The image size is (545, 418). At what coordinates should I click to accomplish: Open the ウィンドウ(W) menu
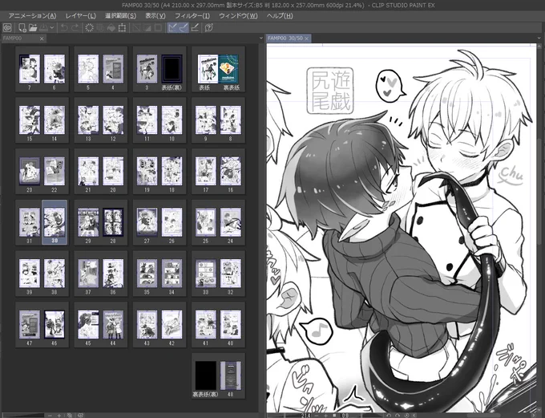pyautogui.click(x=238, y=16)
